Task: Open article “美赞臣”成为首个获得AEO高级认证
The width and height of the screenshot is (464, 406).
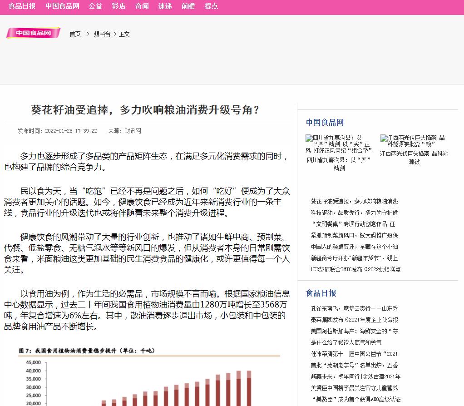Action: pyautogui.click(x=355, y=399)
